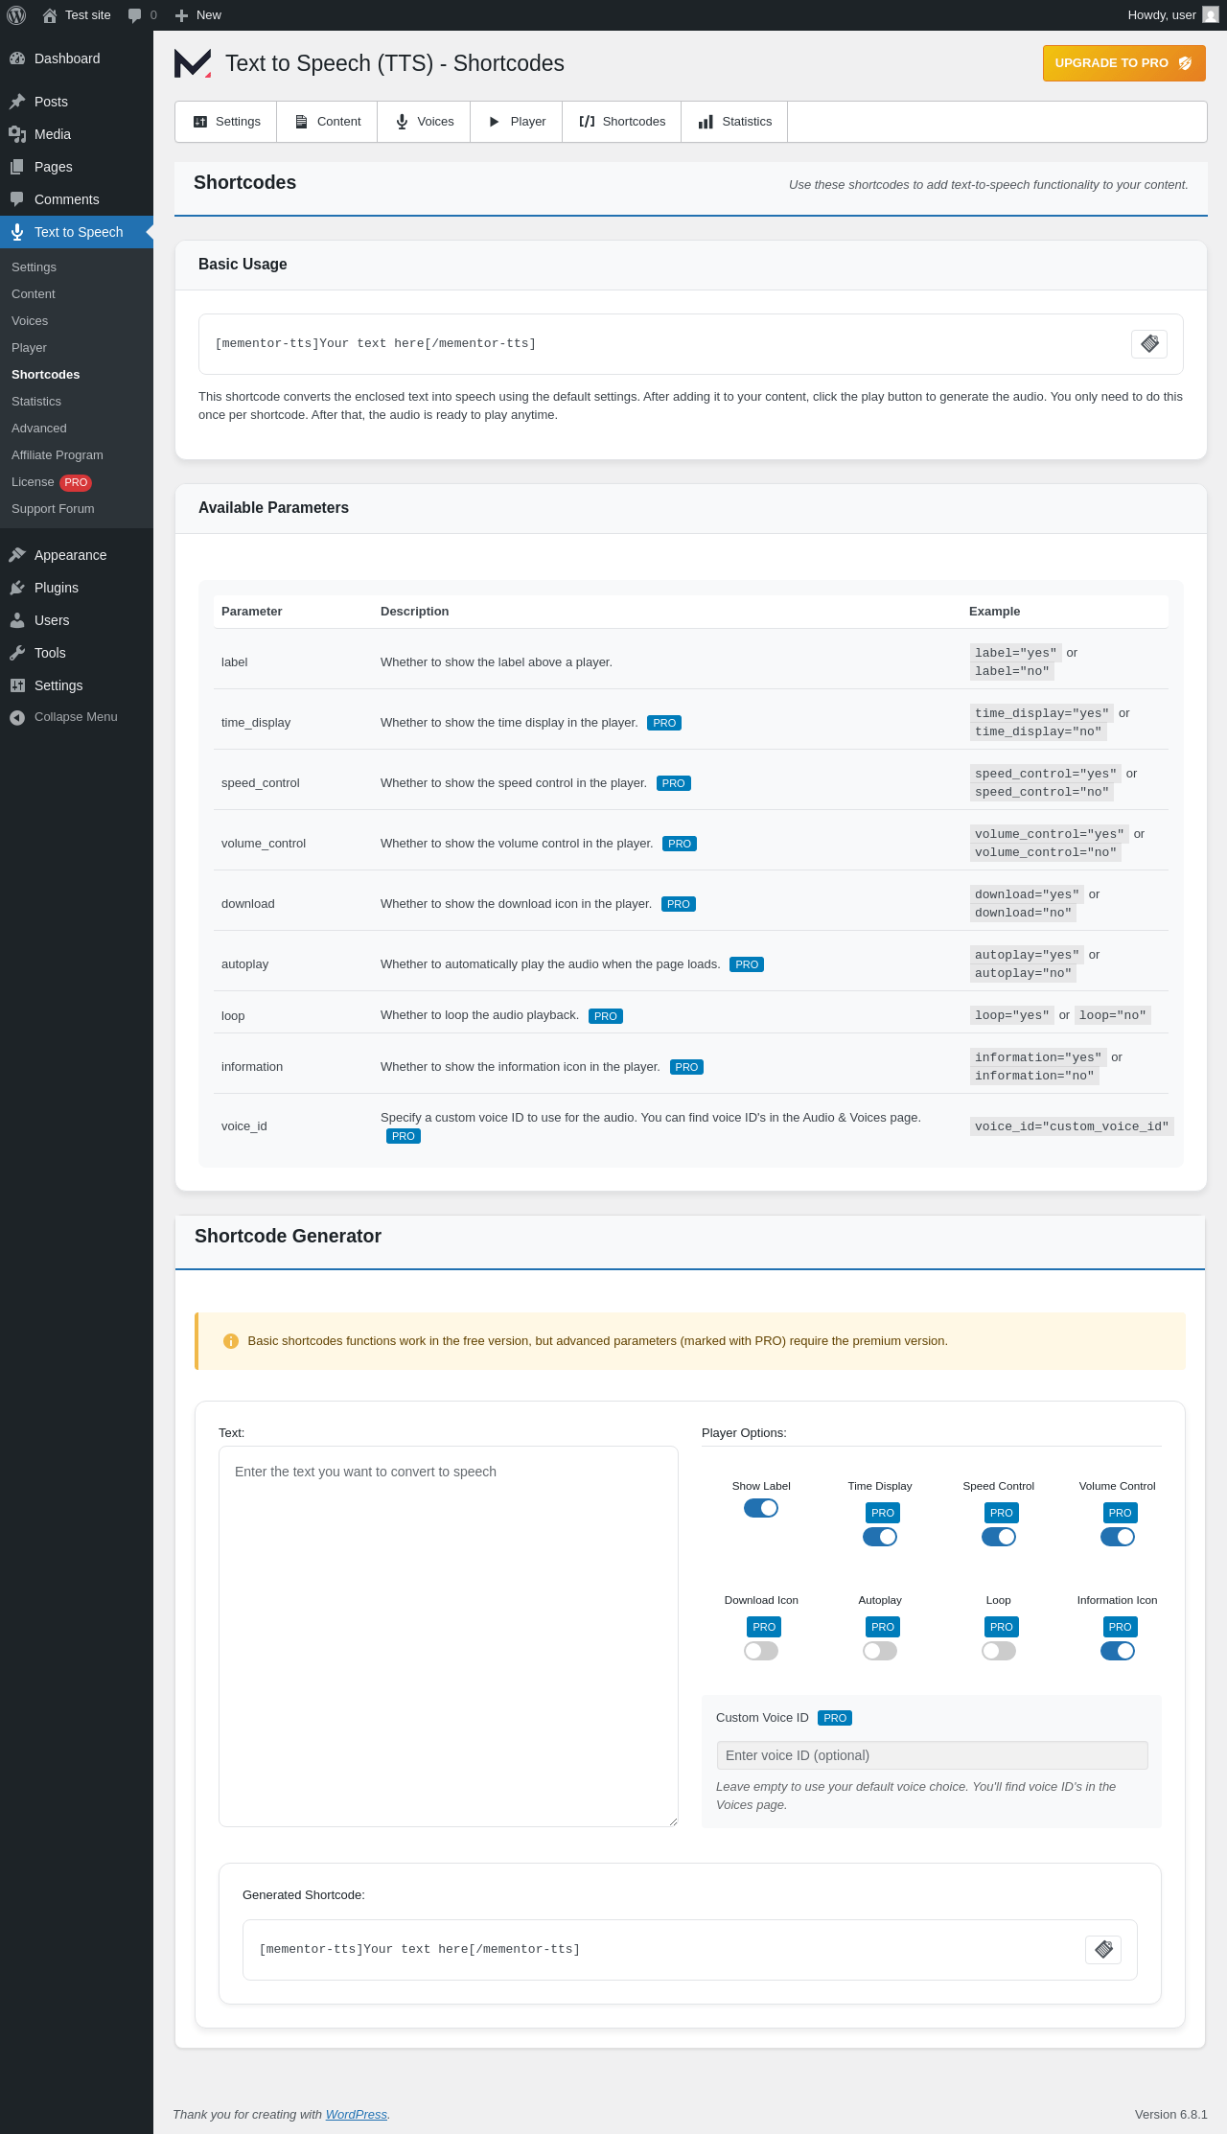
Task: Toggle the Speed Control switch
Action: click(999, 1537)
